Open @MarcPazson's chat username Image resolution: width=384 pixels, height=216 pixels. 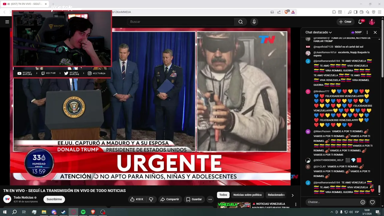pyautogui.click(x=322, y=131)
